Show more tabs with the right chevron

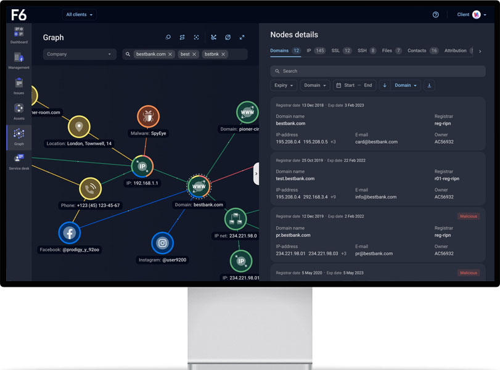pyautogui.click(x=480, y=51)
